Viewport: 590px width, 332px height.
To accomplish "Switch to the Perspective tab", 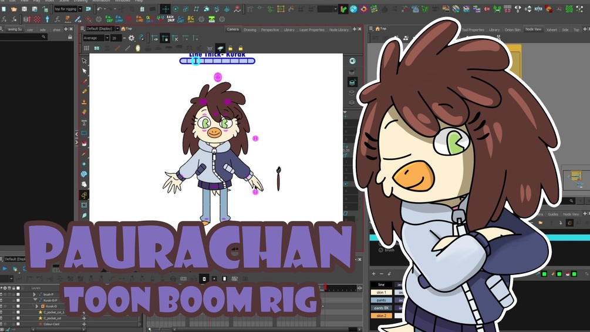I will pyautogui.click(x=270, y=29).
